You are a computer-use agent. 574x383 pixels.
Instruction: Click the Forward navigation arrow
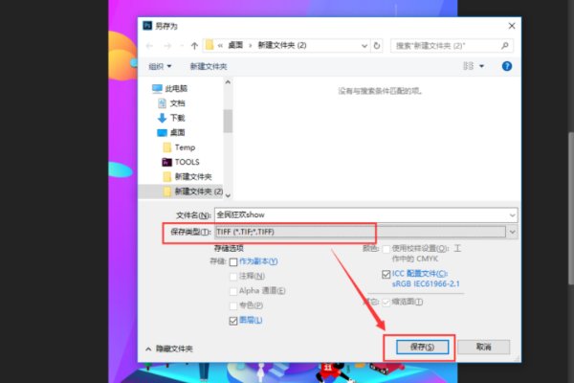tap(167, 46)
